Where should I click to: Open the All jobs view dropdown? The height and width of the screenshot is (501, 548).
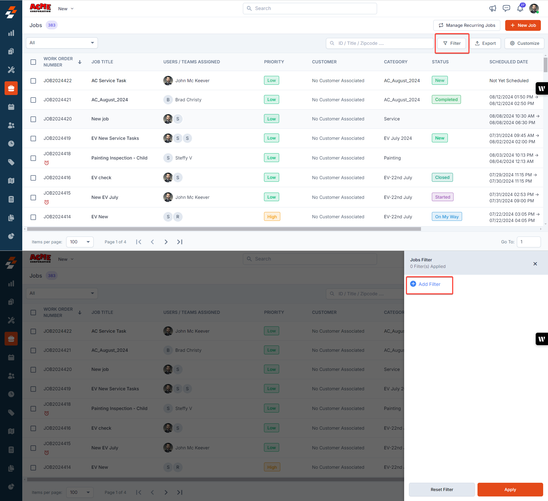coord(62,43)
